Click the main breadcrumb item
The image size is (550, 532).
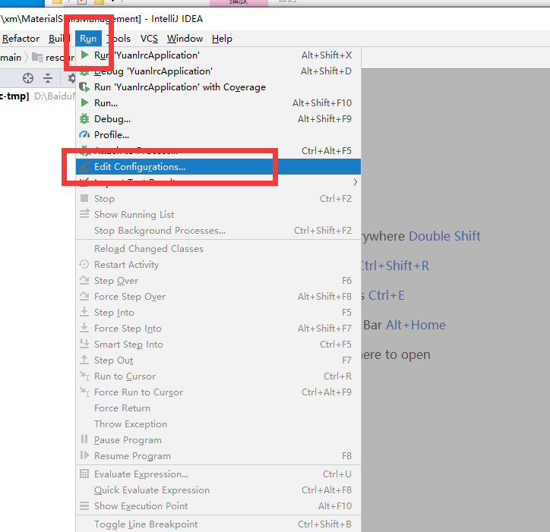(11, 58)
